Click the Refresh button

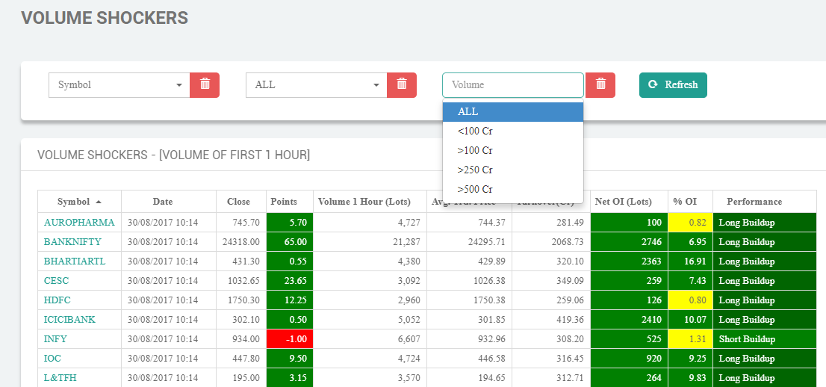tap(673, 85)
